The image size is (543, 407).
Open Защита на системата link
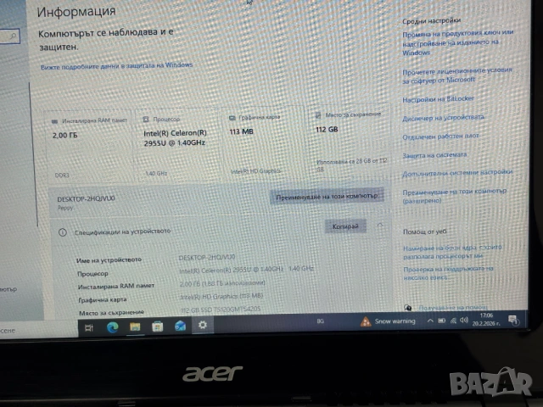(x=434, y=155)
